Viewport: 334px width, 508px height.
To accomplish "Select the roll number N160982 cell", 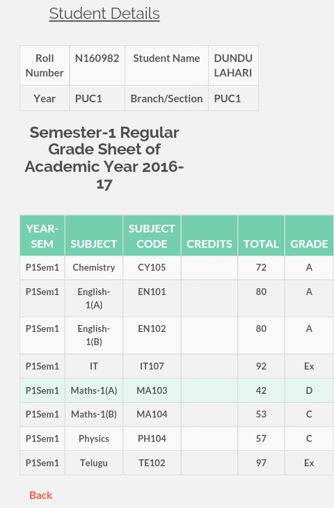I will pos(97,66).
